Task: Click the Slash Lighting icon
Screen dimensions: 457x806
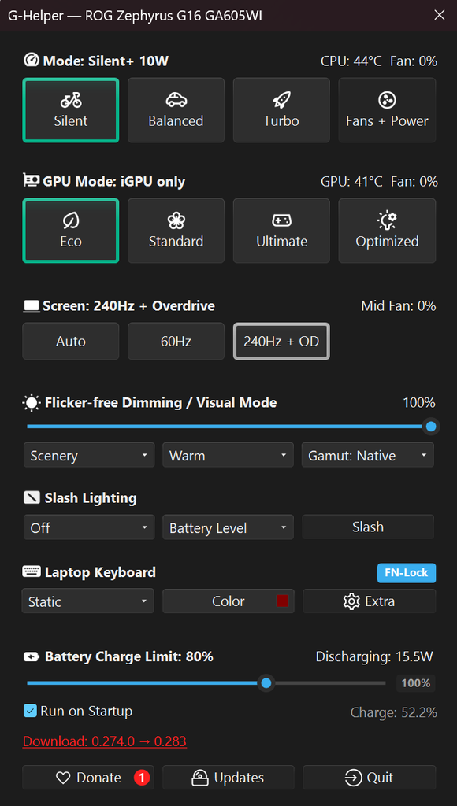Action: 32,497
